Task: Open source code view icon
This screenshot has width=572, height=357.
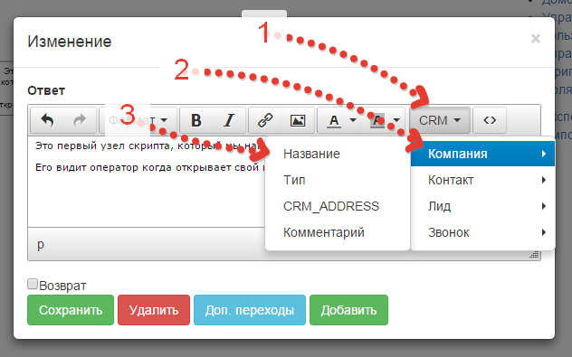Action: click(490, 120)
